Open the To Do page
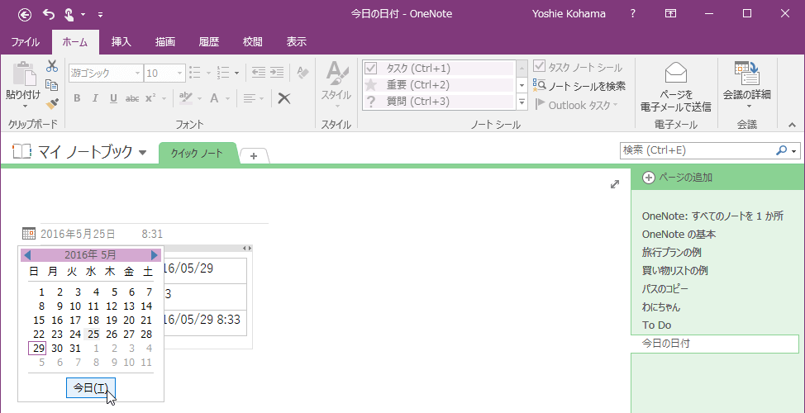This screenshot has height=413, width=805. [x=656, y=325]
